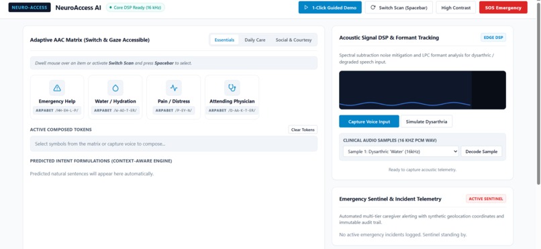The height and width of the screenshot is (249, 541).
Task: Click the Dwell mouse instruction hint bar
Action: 174,63
